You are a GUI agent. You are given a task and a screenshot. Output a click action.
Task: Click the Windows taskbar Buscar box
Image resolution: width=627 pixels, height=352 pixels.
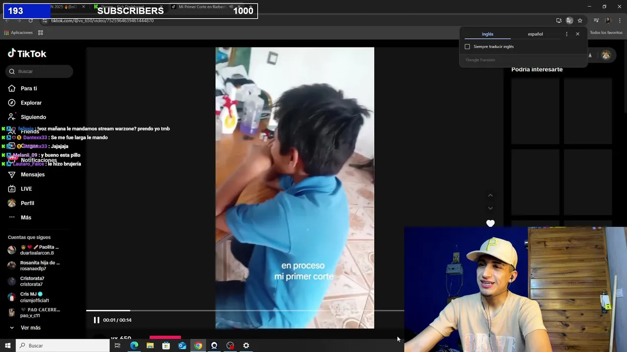click(63, 346)
